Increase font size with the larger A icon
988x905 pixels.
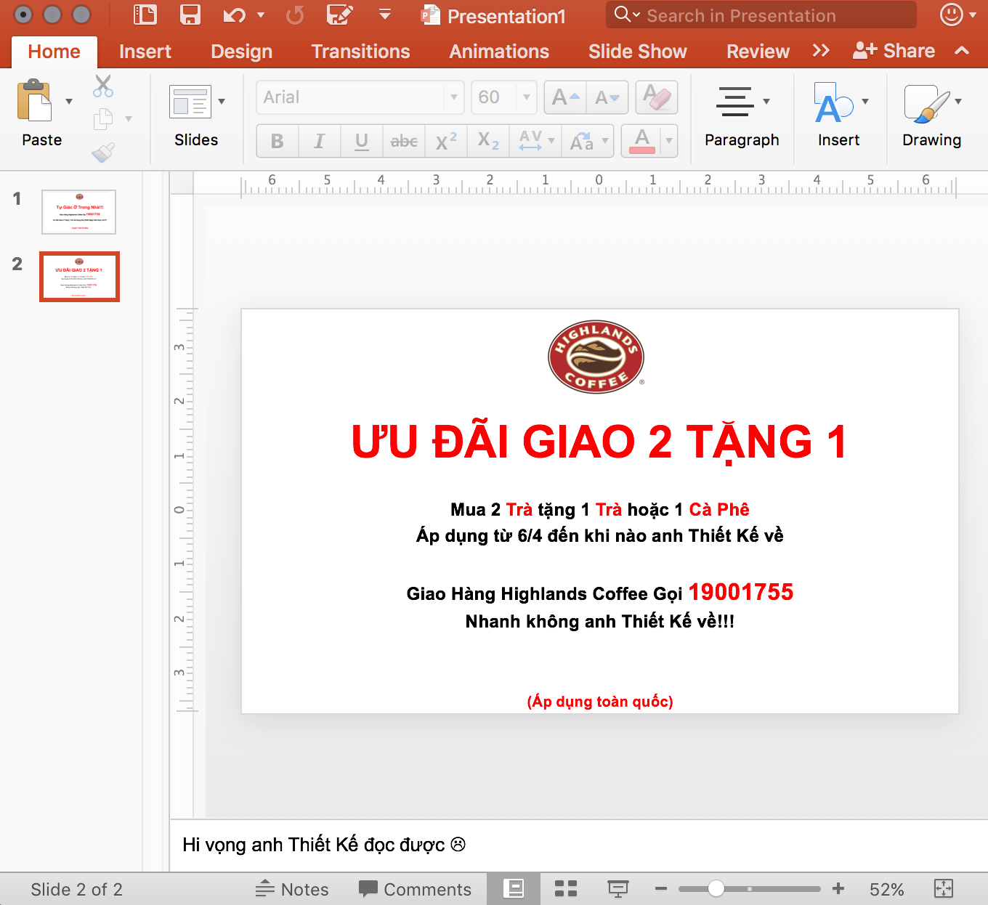tap(565, 97)
